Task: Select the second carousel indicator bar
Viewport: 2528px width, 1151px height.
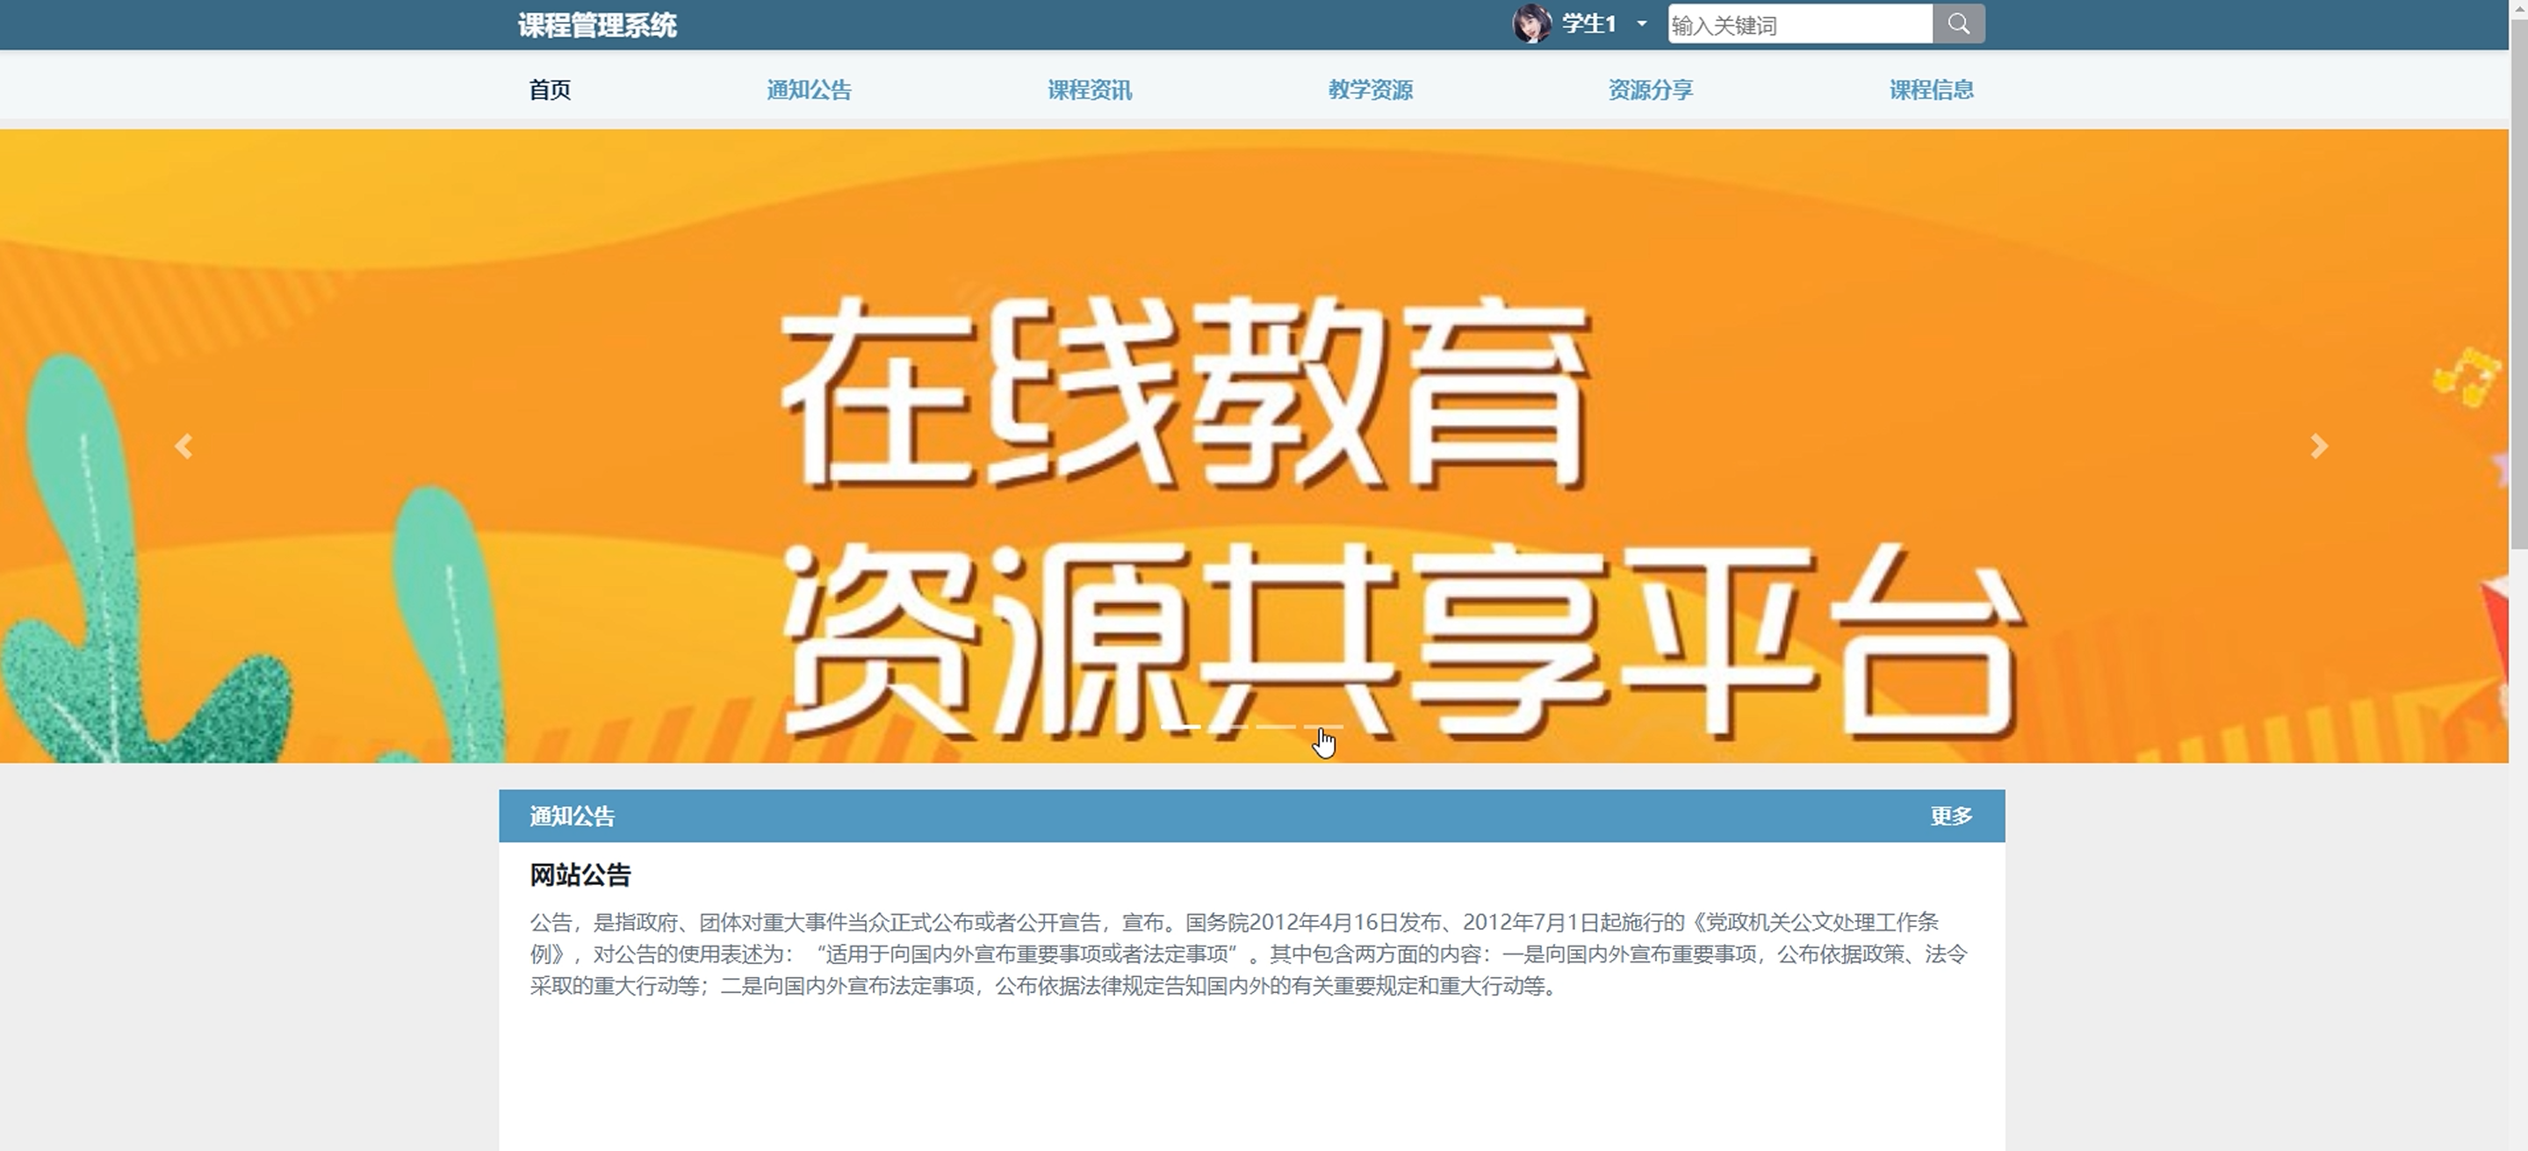Action: [x=1228, y=726]
